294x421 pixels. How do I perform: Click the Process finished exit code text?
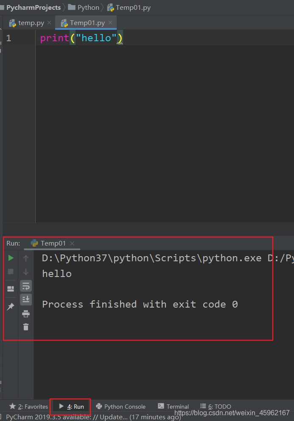click(x=140, y=304)
